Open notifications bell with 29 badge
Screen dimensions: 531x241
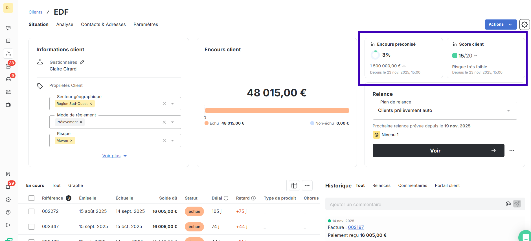(8, 187)
